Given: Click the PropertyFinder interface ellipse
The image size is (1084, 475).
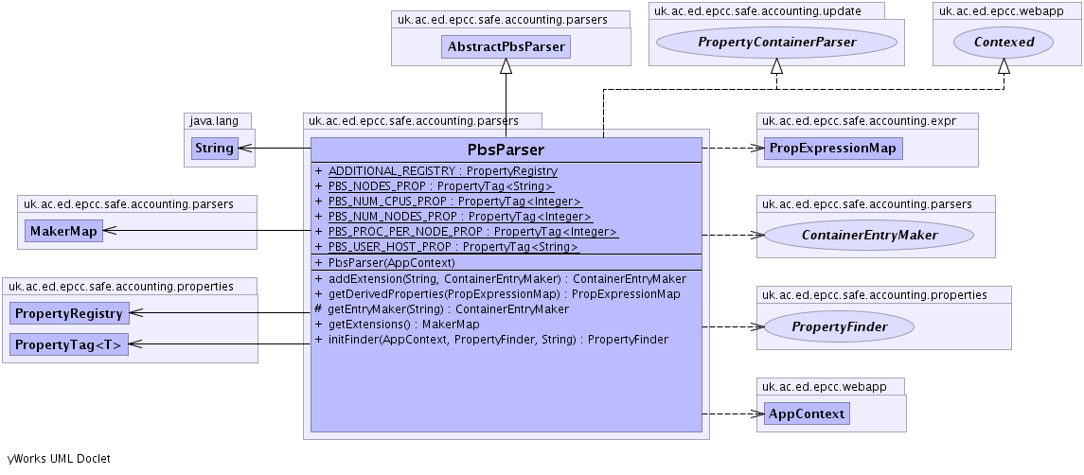Looking at the screenshot, I should coord(840,327).
